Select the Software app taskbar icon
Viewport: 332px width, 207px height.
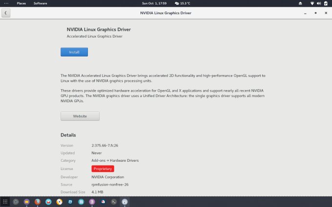click(x=124, y=202)
